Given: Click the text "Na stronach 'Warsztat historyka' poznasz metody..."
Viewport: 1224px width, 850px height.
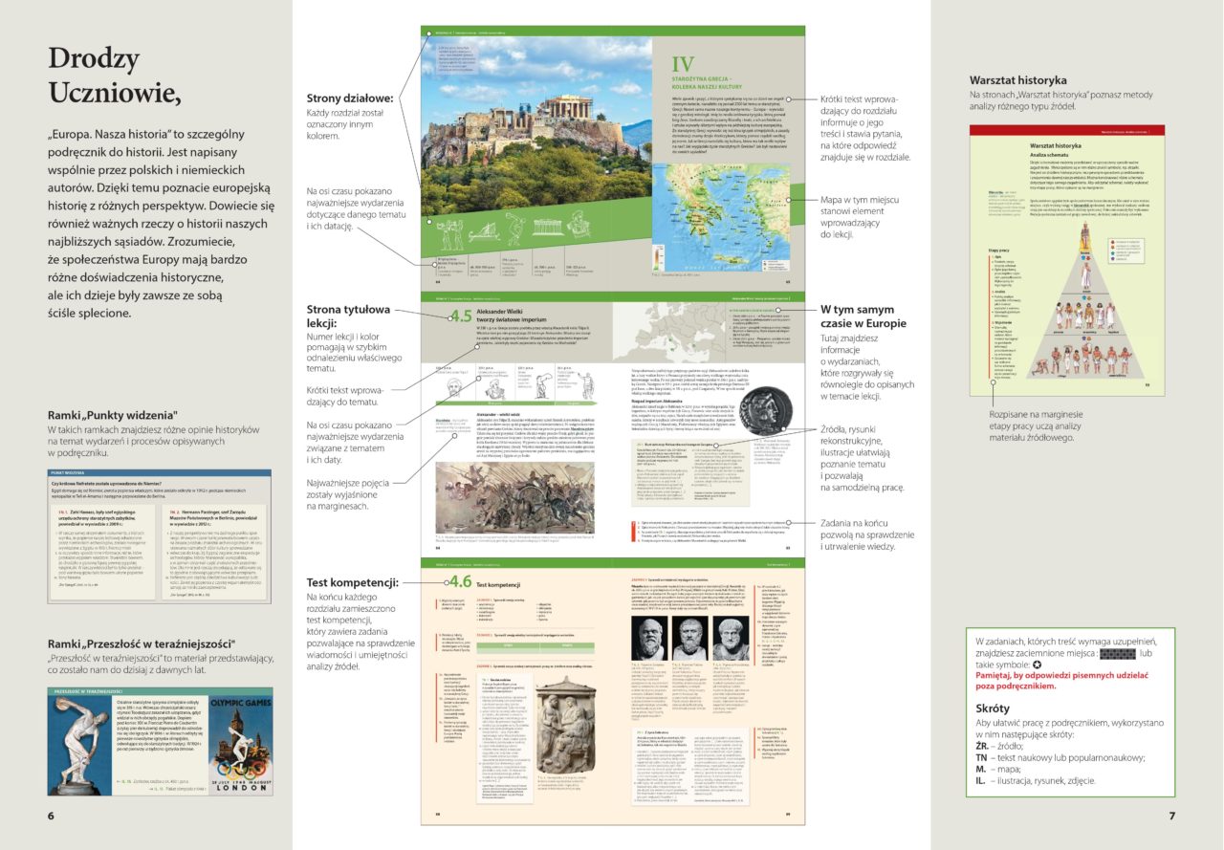Looking at the screenshot, I should (x=1061, y=101).
